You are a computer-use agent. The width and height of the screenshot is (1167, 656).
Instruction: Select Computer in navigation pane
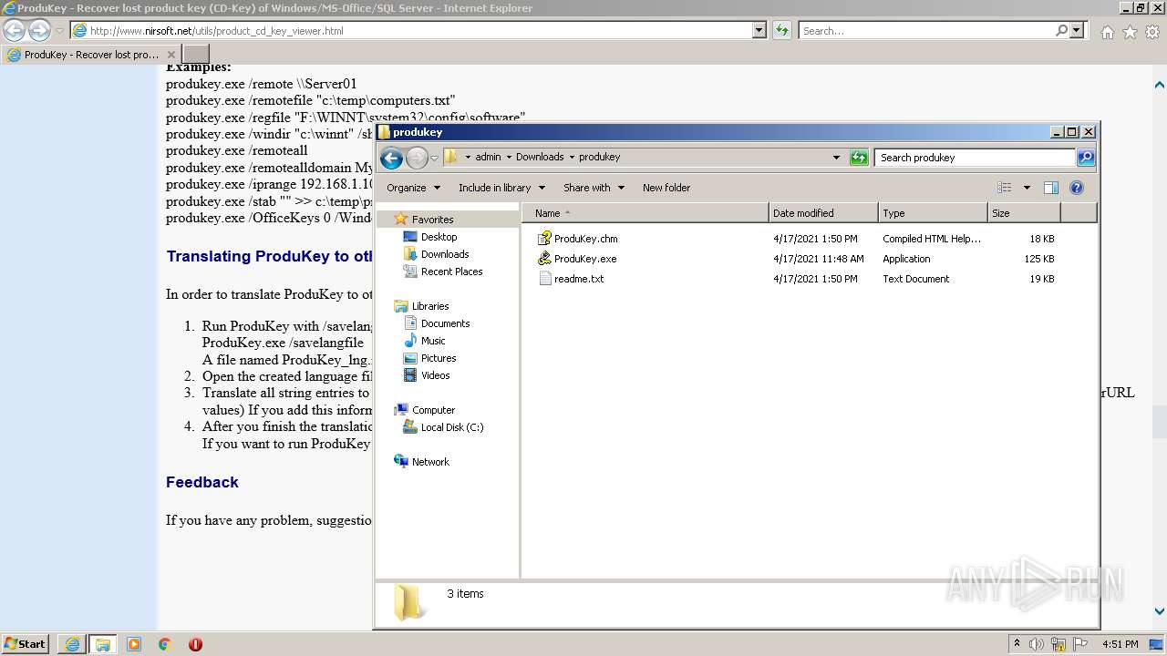(x=433, y=410)
